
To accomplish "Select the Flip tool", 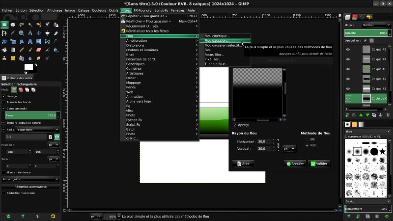I will pyautogui.click(x=39, y=41).
